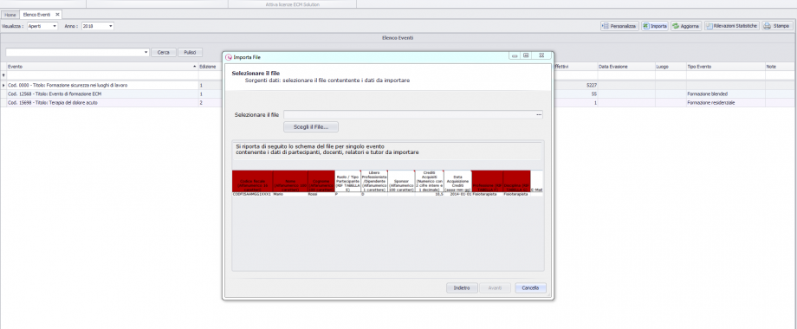Image resolution: width=797 pixels, height=329 pixels.
Task: Click the browse ellipsis in file field
Action: point(539,115)
